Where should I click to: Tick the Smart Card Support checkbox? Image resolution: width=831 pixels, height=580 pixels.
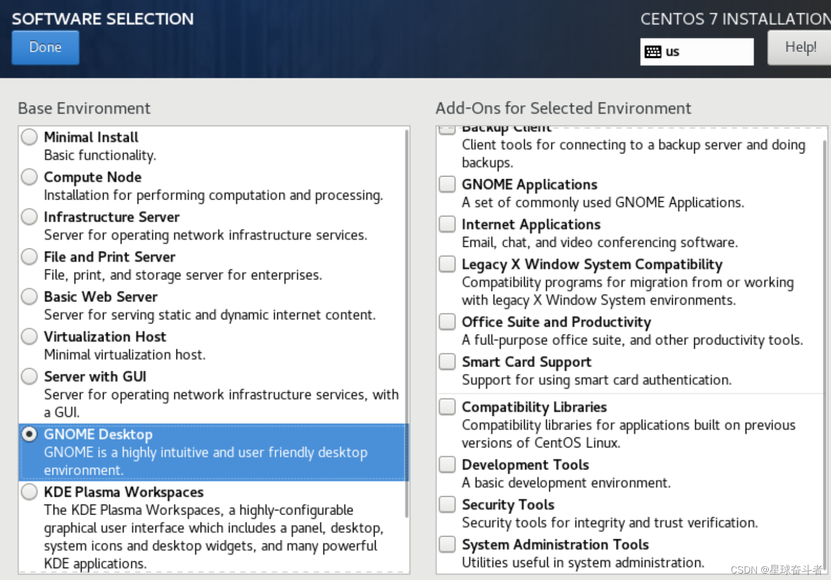(x=447, y=362)
